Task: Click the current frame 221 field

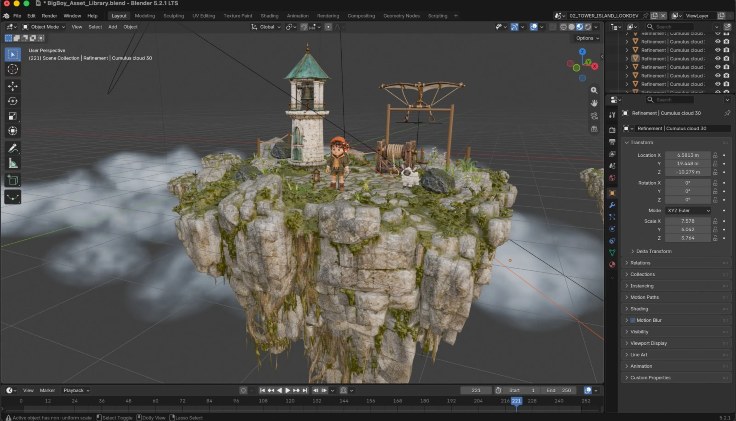Action: coord(476,391)
